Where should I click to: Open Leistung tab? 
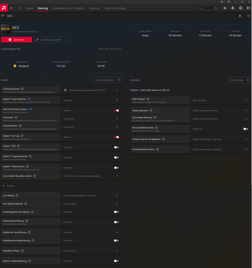pos(94,8)
